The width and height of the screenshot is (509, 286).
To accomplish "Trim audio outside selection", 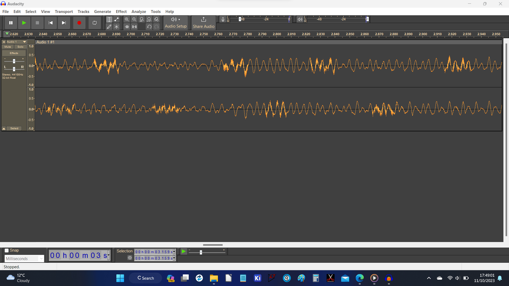I will tap(127, 27).
